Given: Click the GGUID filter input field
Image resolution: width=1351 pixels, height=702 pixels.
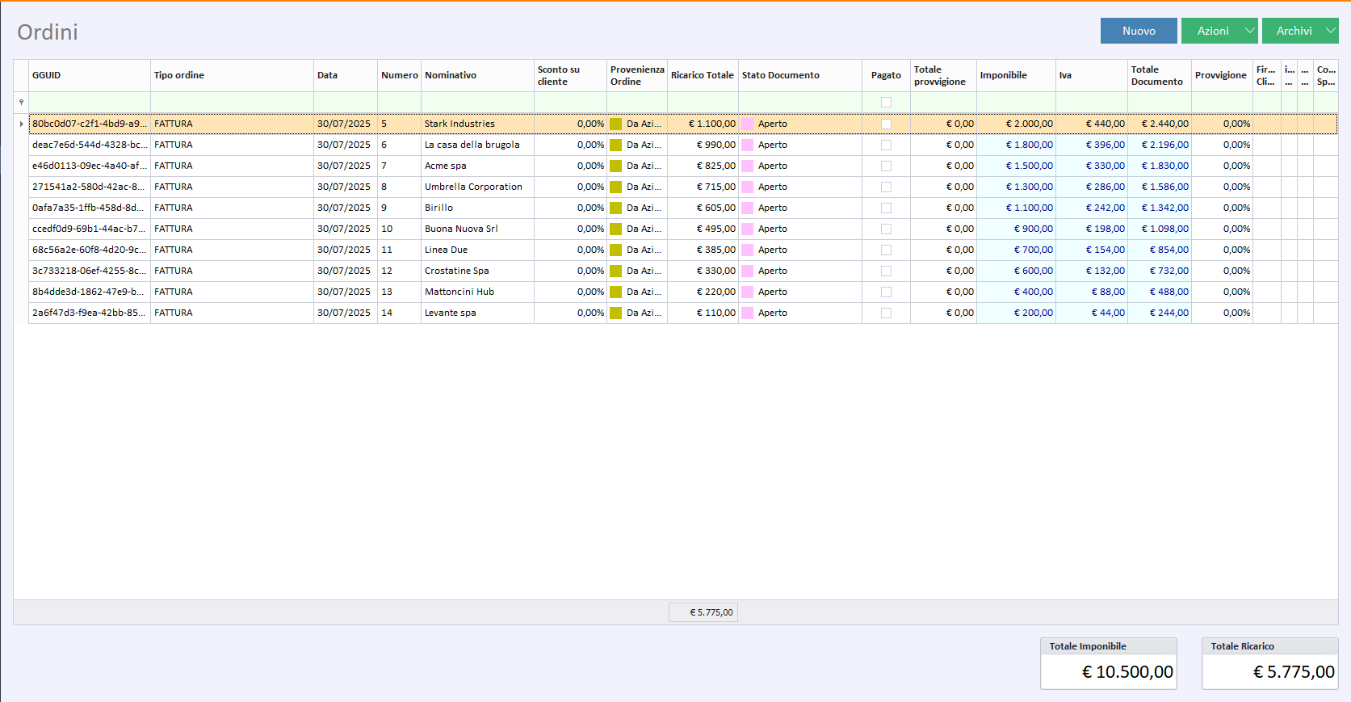Looking at the screenshot, I should (x=90, y=103).
